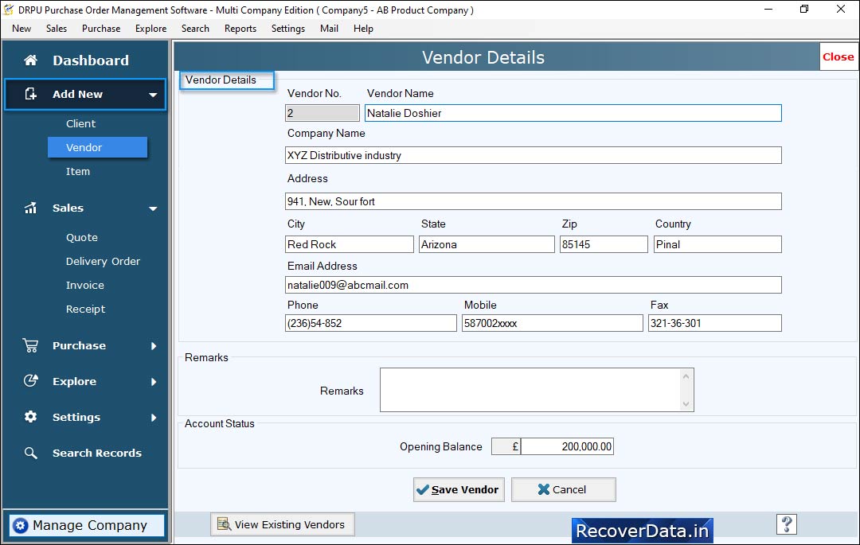
Task: Click the Company Name field
Action: 533,155
